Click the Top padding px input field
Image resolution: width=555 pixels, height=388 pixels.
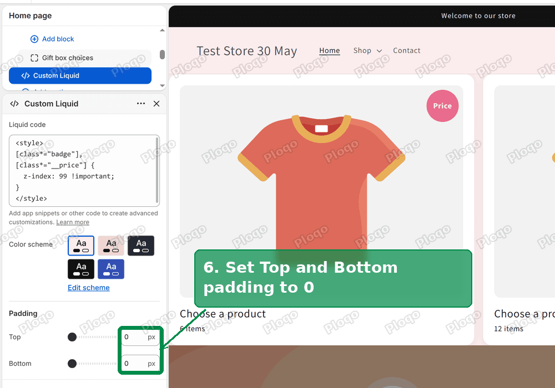point(140,337)
